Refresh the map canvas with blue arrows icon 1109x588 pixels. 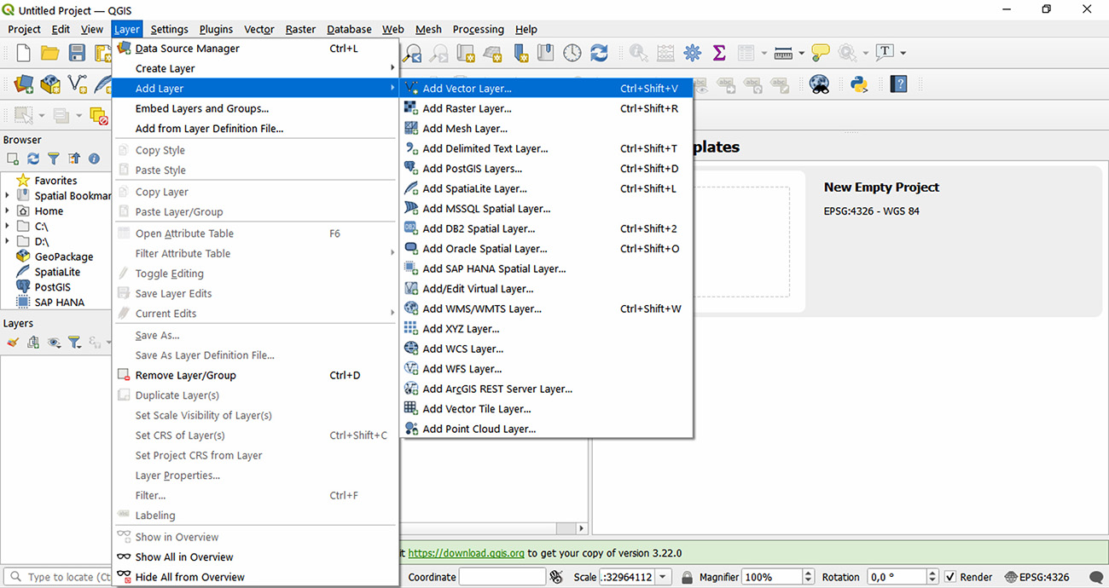coord(600,53)
